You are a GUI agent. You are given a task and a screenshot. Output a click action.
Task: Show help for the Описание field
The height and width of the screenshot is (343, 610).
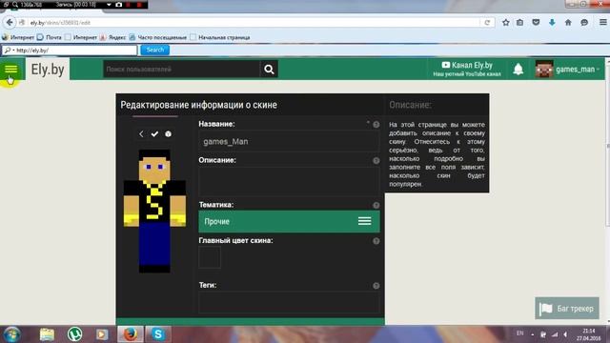pos(376,161)
